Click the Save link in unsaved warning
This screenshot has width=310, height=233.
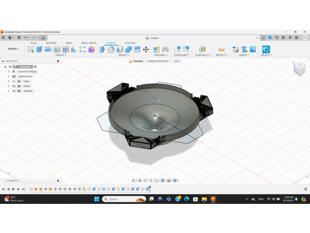[x=177, y=61]
